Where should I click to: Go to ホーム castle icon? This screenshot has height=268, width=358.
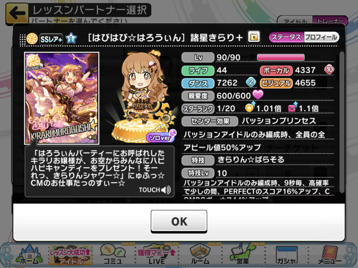pyautogui.click(x=29, y=255)
